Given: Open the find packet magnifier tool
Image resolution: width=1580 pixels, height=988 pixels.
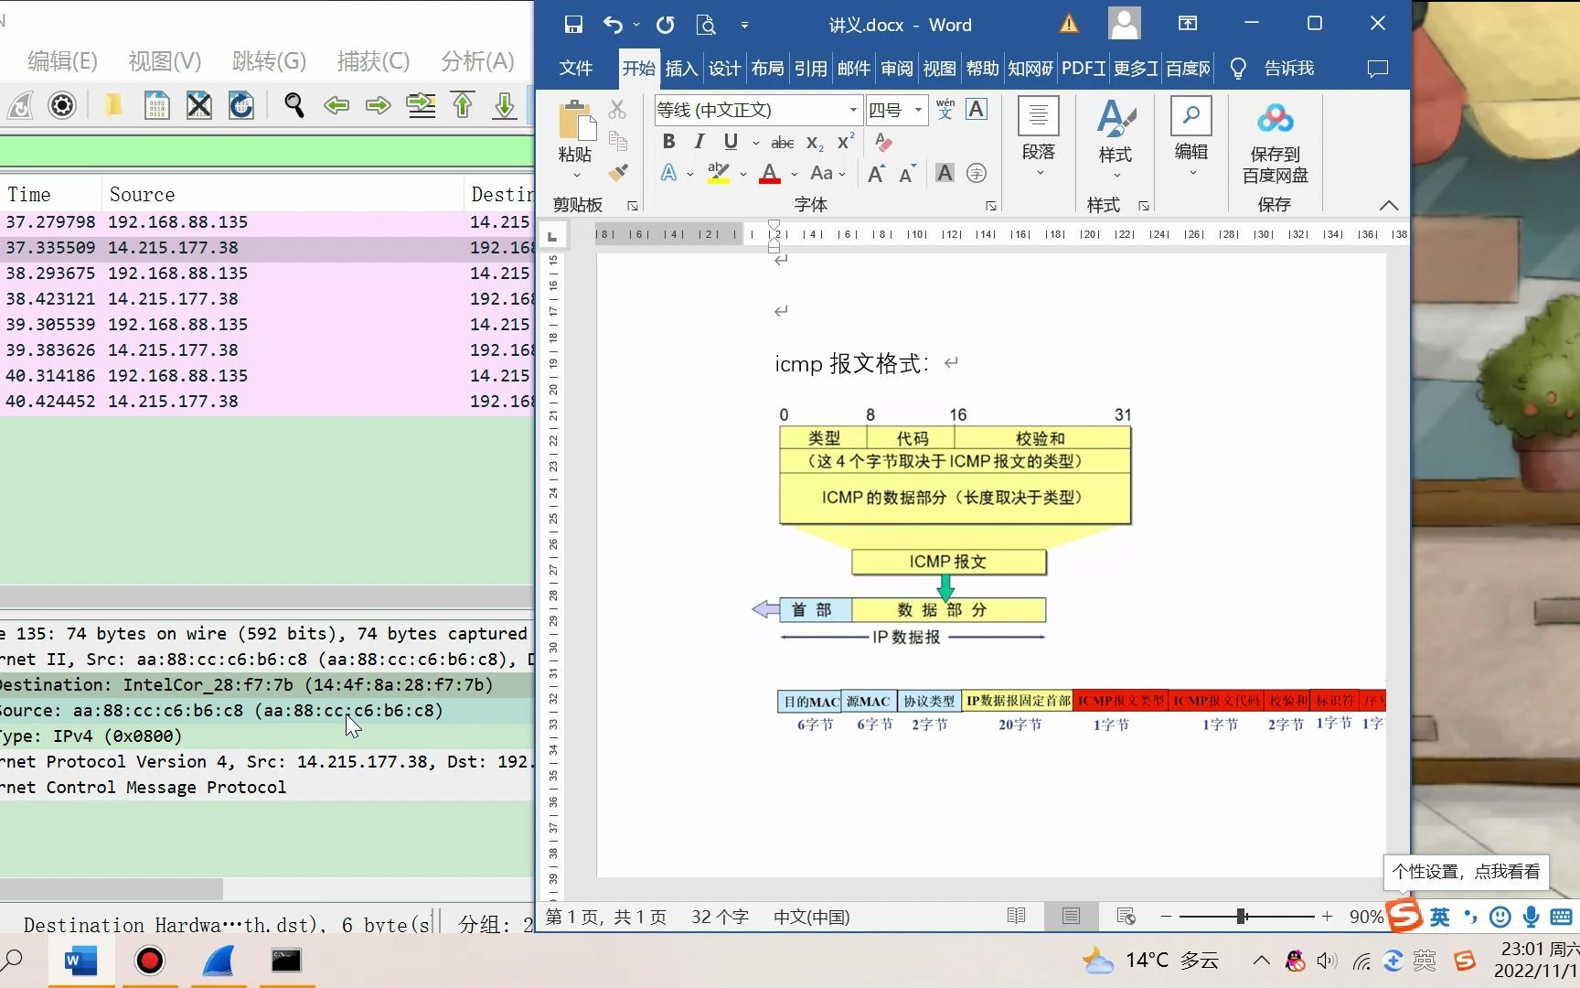Looking at the screenshot, I should [x=294, y=105].
